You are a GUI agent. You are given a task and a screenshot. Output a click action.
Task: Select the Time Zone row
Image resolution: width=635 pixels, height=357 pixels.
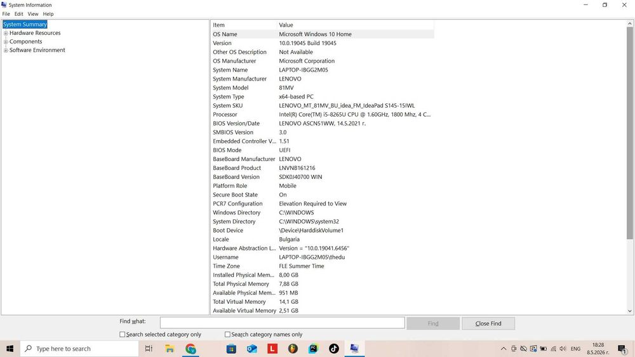[x=323, y=266]
